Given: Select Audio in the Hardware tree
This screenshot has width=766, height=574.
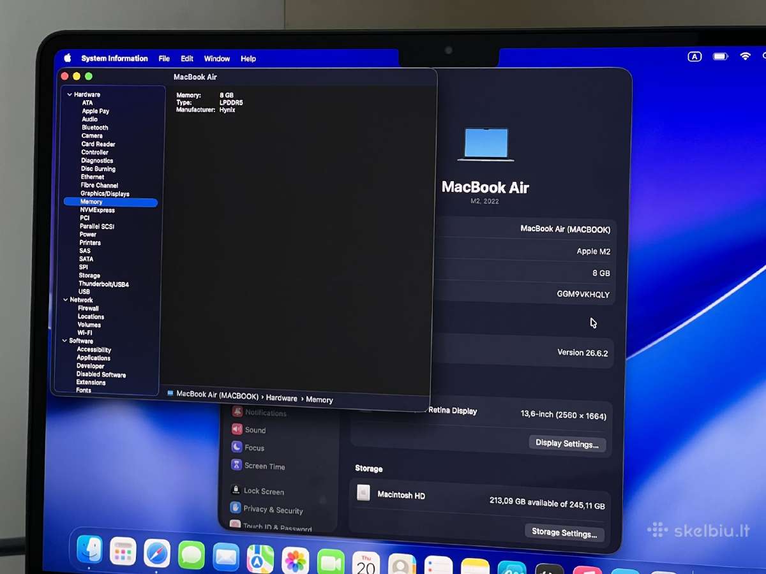Looking at the screenshot, I should click(x=89, y=119).
